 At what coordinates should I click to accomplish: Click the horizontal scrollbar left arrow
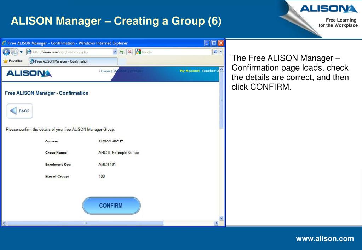(x=4, y=223)
